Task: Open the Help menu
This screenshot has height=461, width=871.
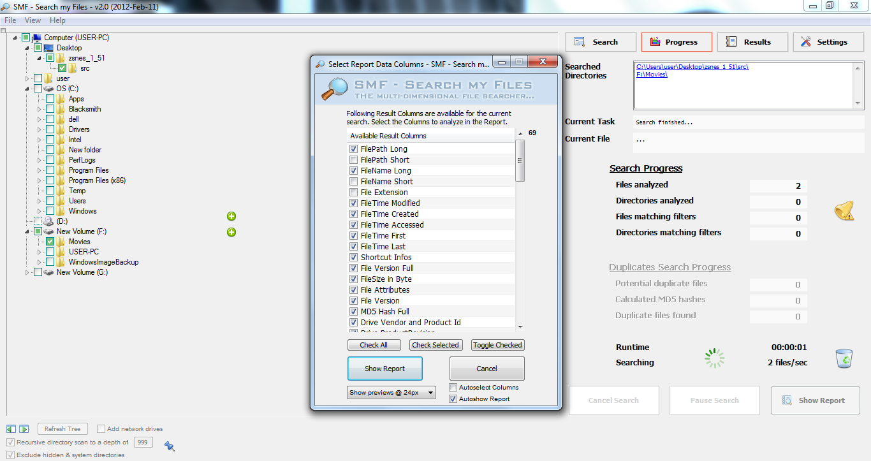Action: click(x=57, y=20)
